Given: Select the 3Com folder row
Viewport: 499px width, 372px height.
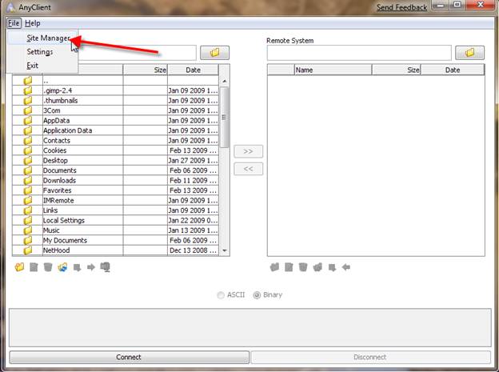Looking at the screenshot, I should pos(115,110).
